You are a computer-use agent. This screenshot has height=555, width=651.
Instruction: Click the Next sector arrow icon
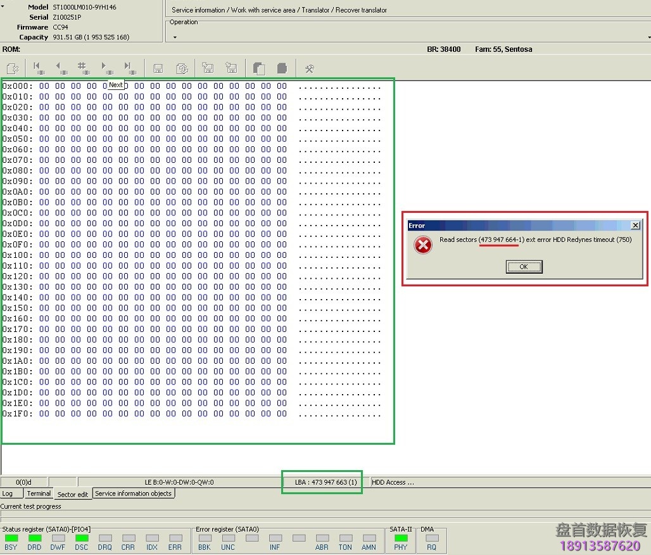[106, 68]
